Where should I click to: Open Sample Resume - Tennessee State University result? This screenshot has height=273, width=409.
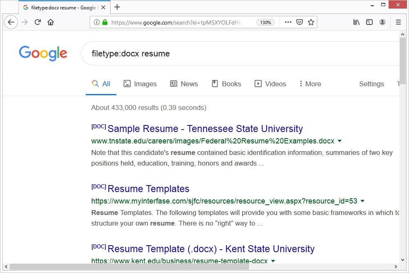tap(205, 129)
